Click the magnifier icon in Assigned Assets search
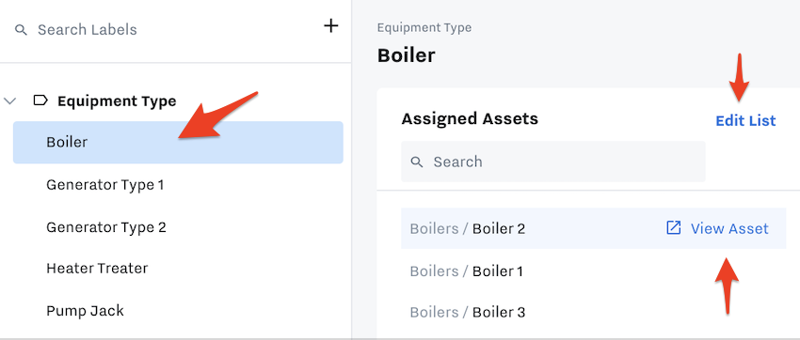800x340 pixels. point(417,162)
